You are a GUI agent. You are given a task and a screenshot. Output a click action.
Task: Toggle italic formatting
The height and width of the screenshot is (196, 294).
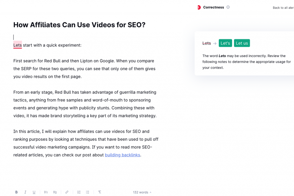point(25,192)
